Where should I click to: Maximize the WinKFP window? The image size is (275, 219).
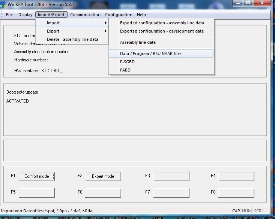[x=248, y=3]
